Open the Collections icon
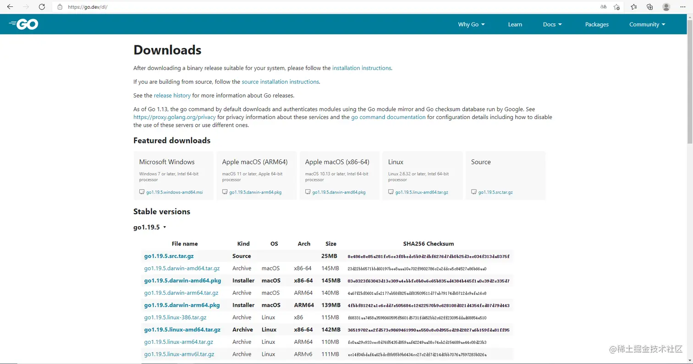Viewport: 693px width, 364px height. pyautogui.click(x=649, y=7)
